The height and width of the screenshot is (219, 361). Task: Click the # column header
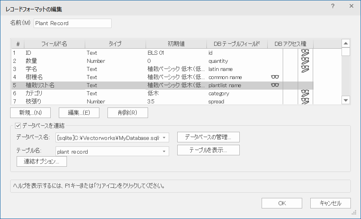18,44
